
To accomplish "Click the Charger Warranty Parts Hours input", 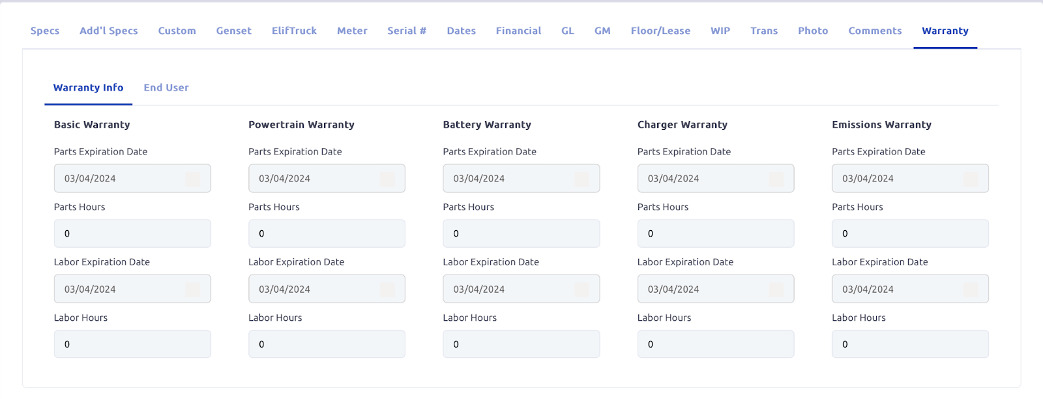I will tap(716, 233).
